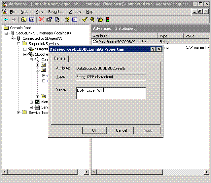Click the Up one level folder icon

click(x=24, y=20)
